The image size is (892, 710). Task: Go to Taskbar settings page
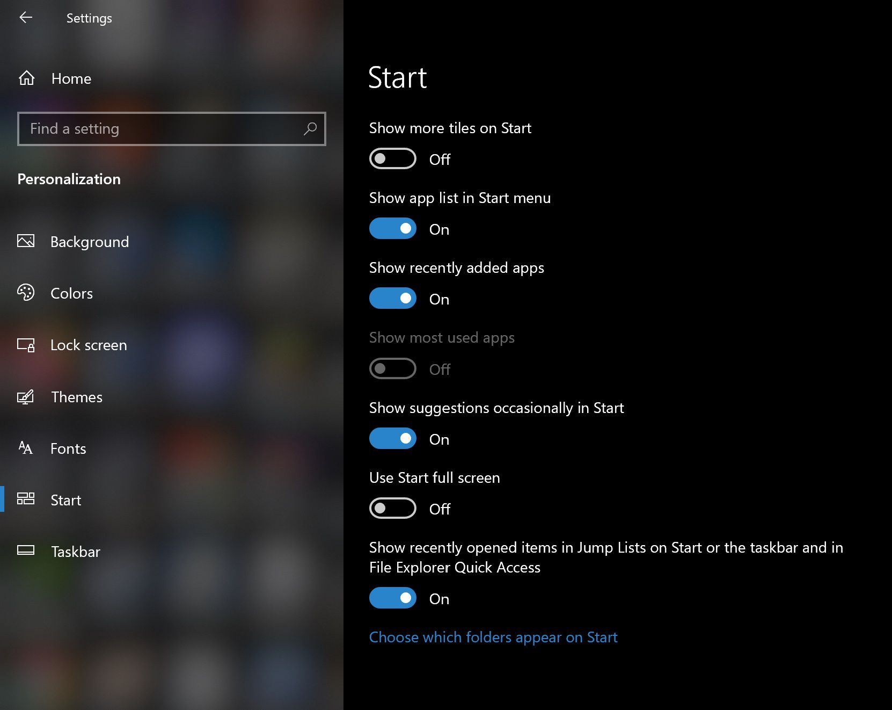tap(76, 552)
